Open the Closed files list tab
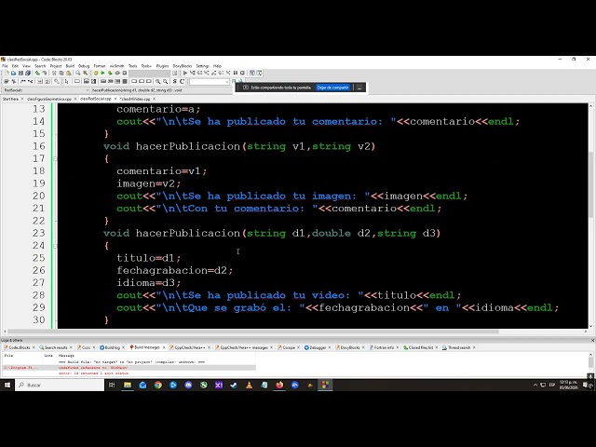The image size is (596, 447). (x=420, y=347)
